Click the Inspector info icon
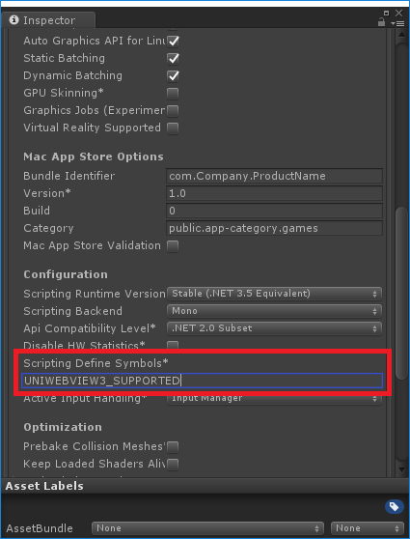The width and height of the screenshot is (410, 539). (14, 20)
